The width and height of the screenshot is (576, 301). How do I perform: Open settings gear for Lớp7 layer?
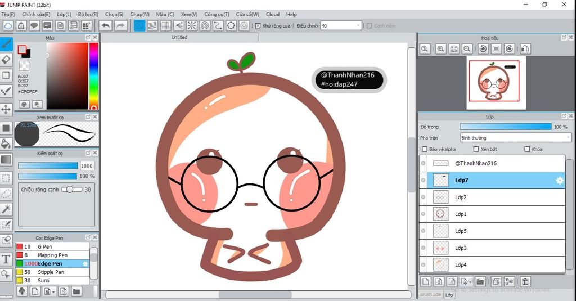(x=560, y=181)
